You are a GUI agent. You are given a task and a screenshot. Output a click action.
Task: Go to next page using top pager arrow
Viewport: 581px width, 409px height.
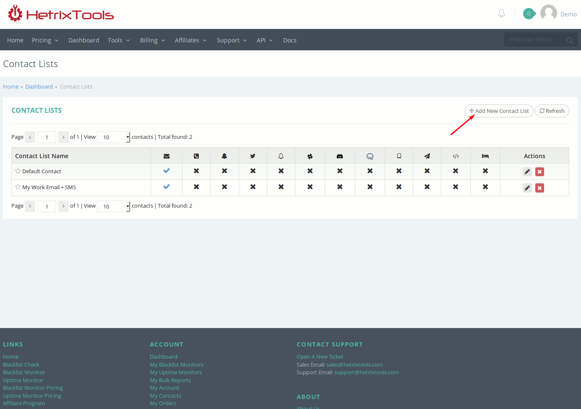63,137
